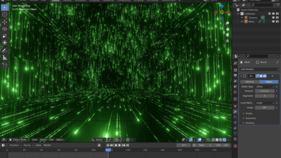
Task: Click the outliner filter funnel icon
Action: 278,5
